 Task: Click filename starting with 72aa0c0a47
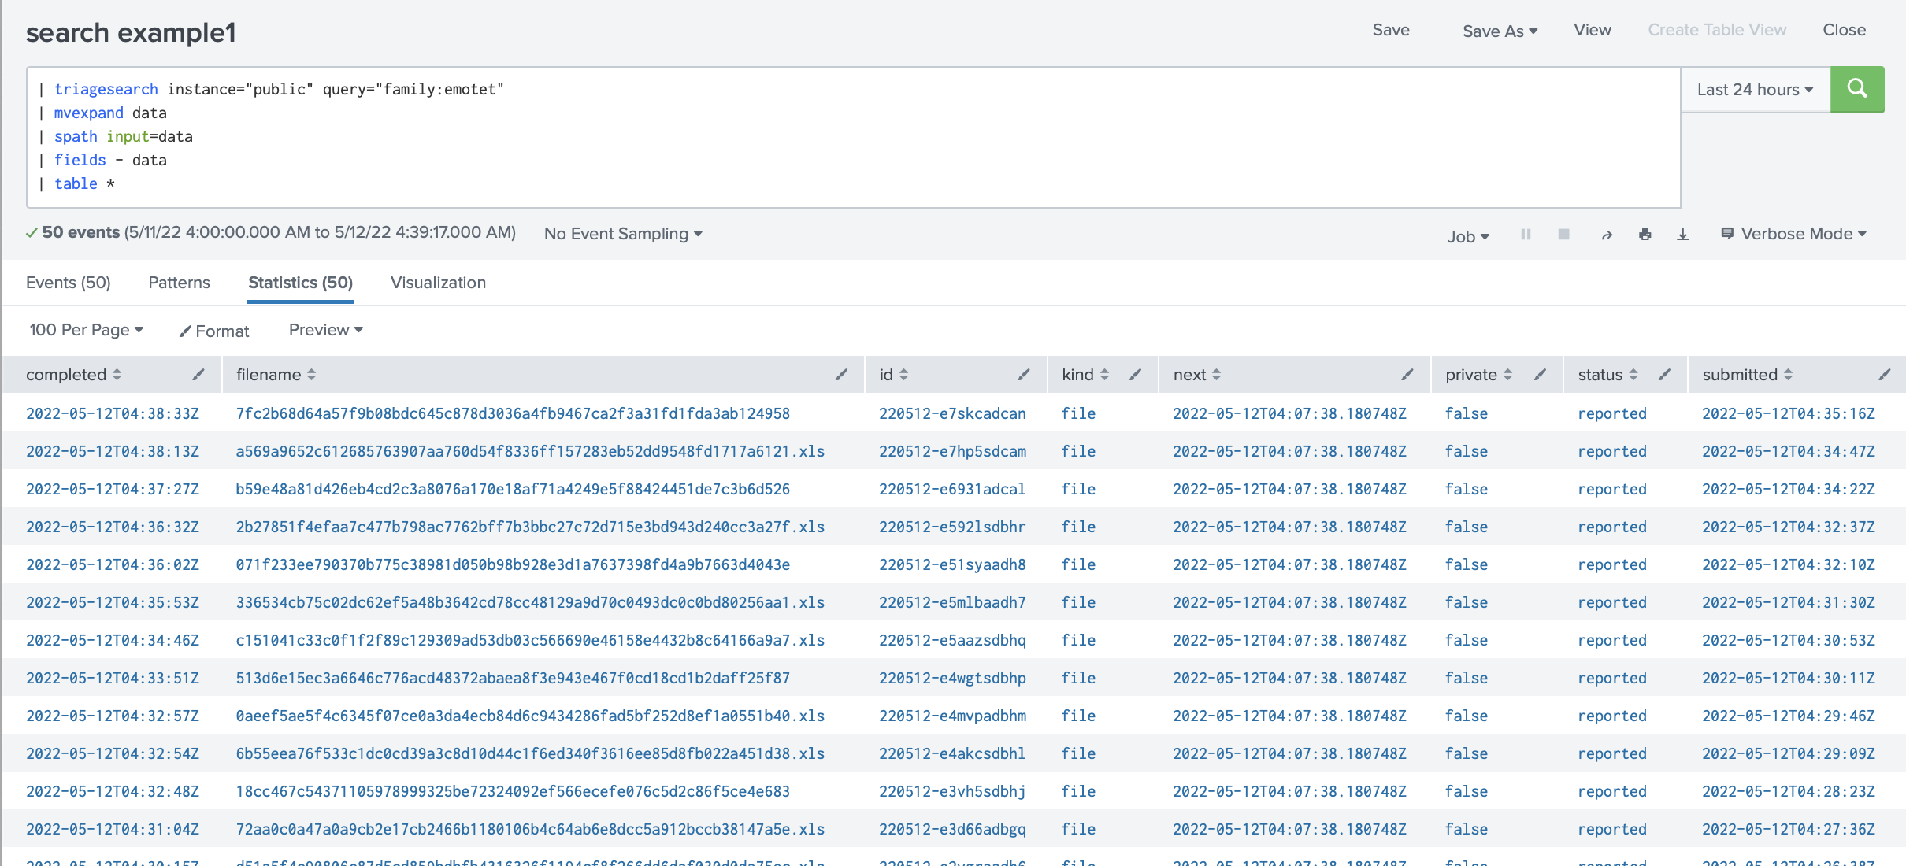point(530,829)
